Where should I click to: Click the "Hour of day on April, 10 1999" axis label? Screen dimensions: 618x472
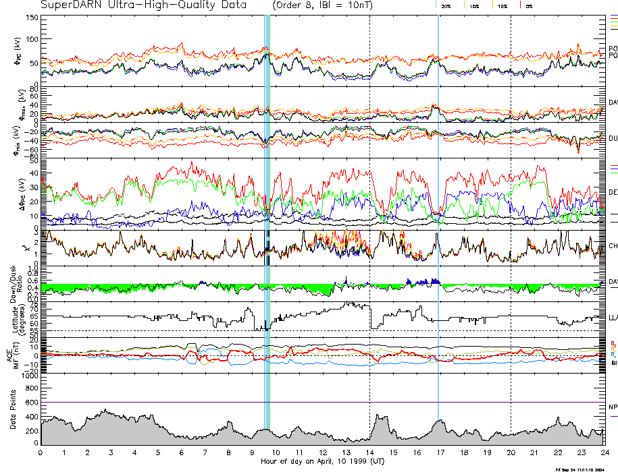point(321,461)
